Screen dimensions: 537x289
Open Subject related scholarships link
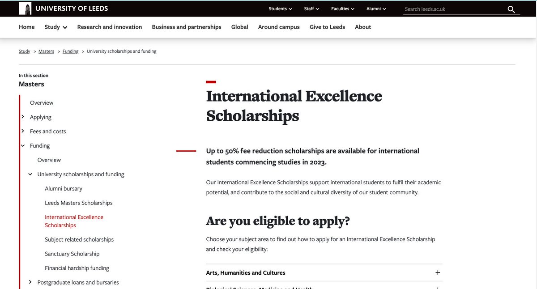coord(79,240)
